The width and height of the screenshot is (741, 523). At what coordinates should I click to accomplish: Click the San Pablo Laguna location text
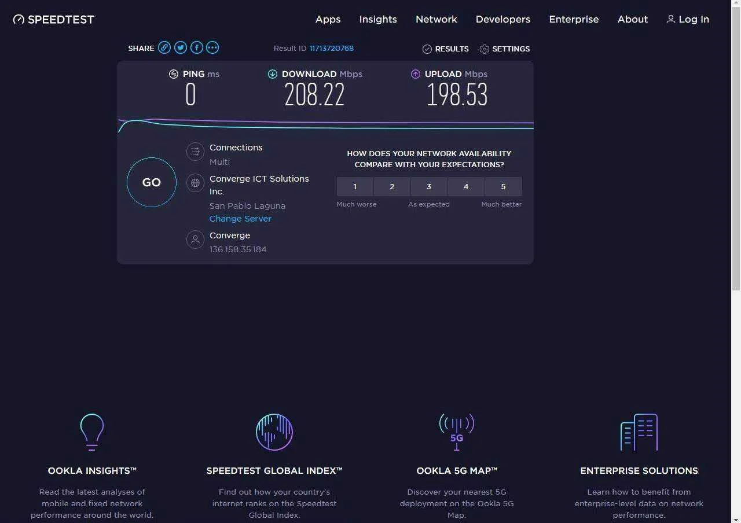tap(247, 206)
